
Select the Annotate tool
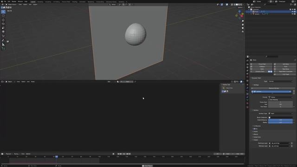pos(3,40)
